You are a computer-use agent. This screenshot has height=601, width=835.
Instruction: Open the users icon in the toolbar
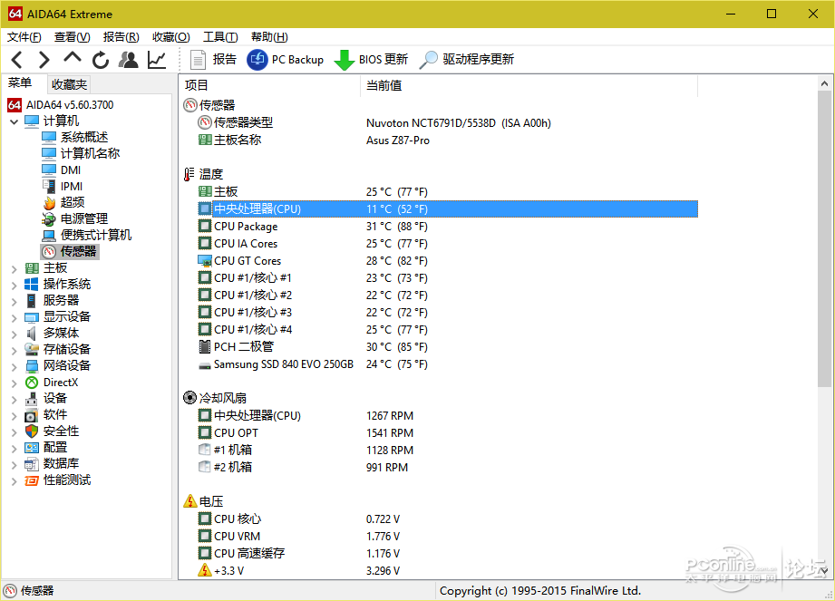129,60
